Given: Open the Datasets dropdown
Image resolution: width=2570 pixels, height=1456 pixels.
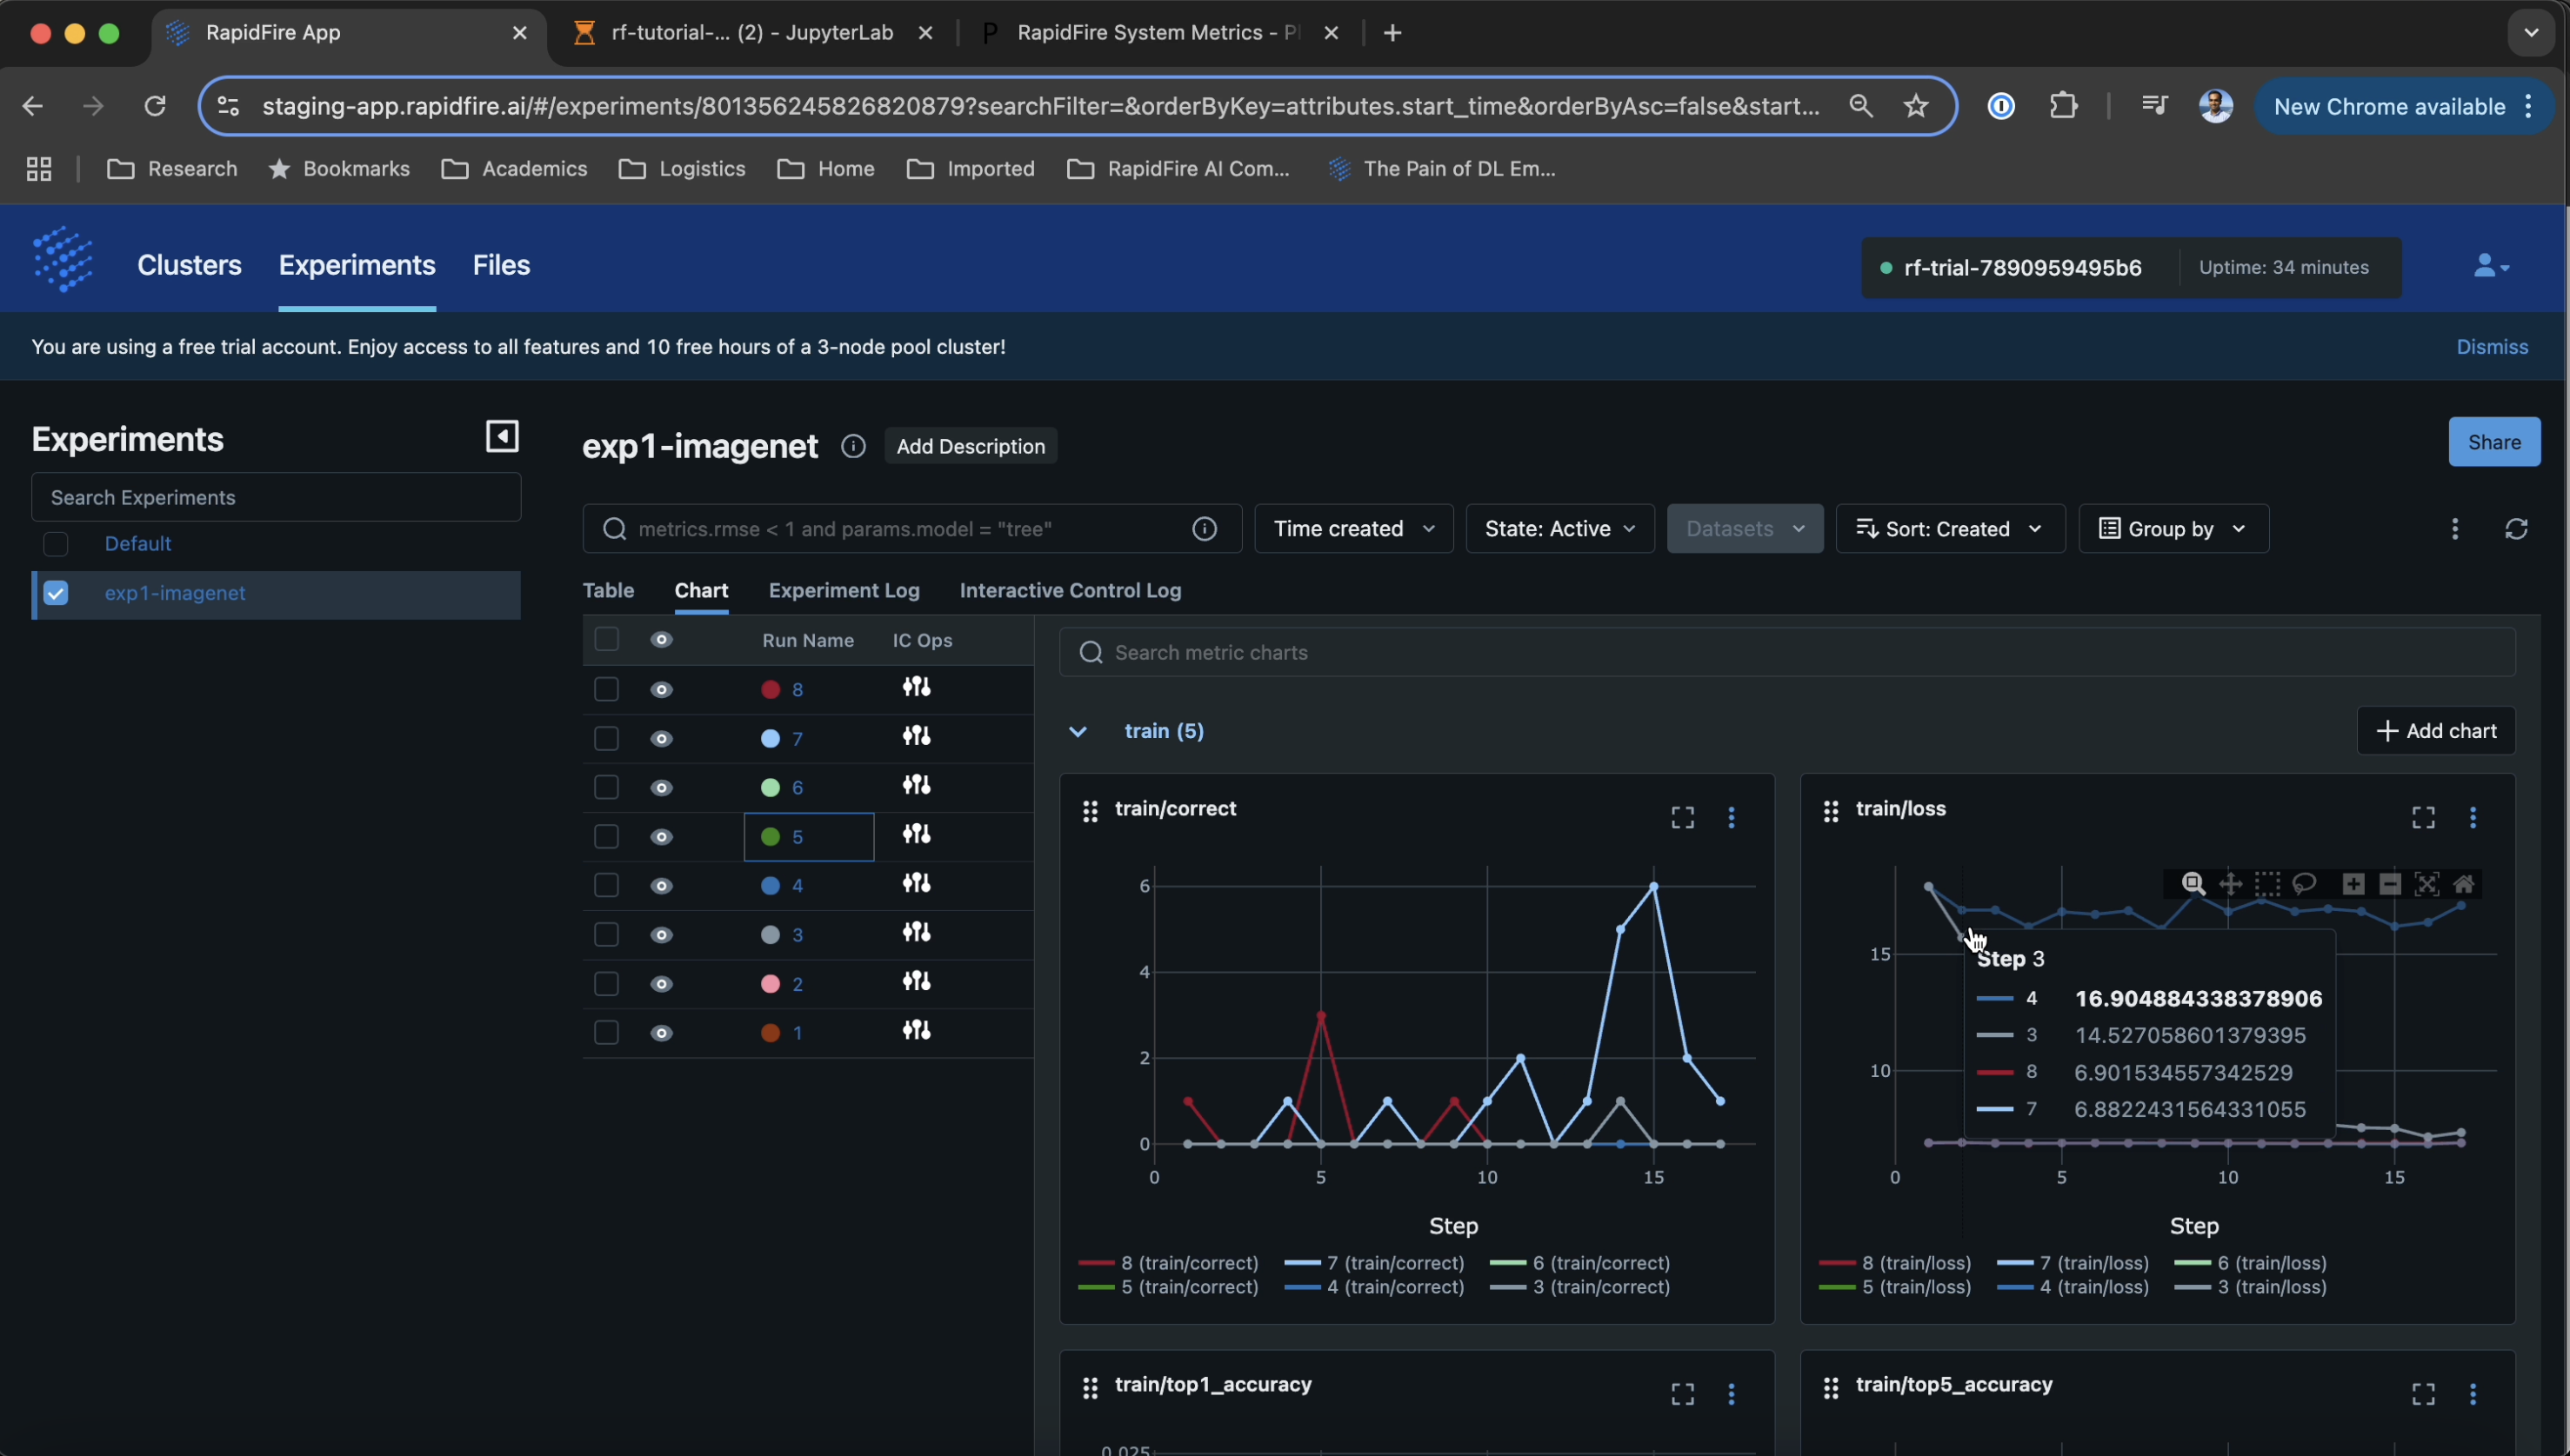Looking at the screenshot, I should (x=1745, y=529).
